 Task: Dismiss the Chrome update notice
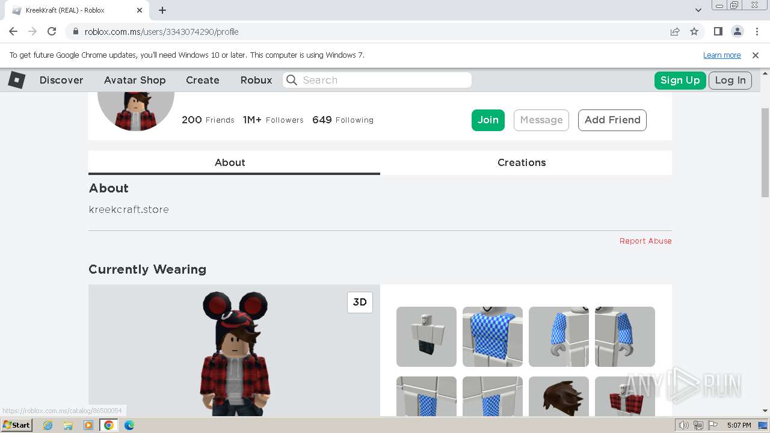tap(756, 55)
